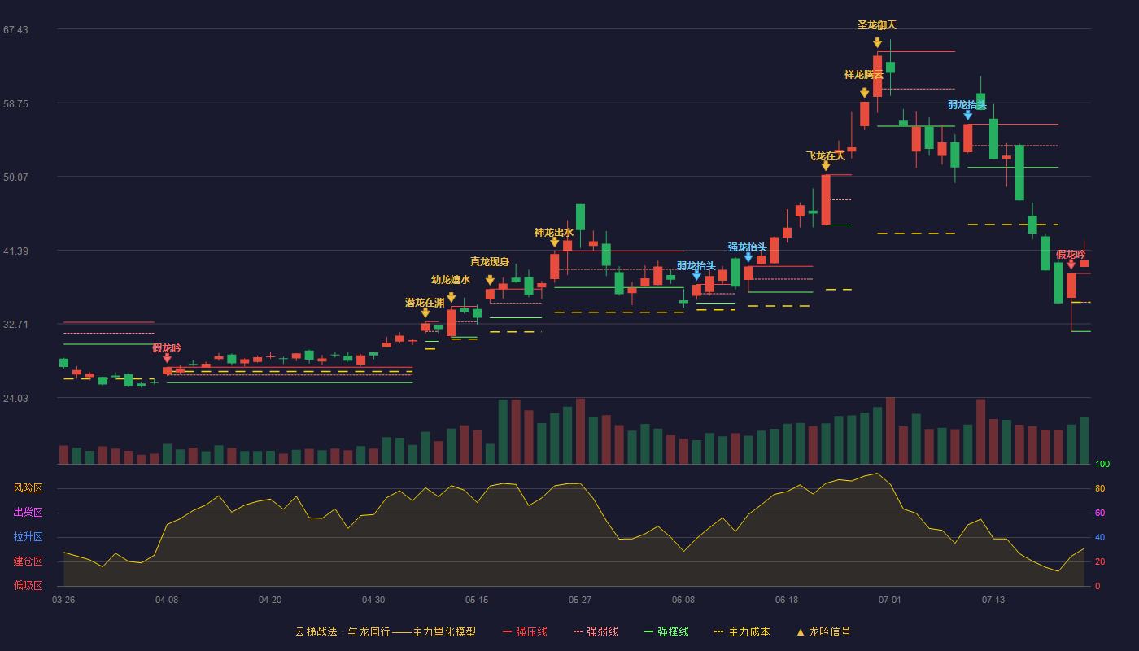Select the 强龙抬头 blue arrow marker
The width and height of the screenshot is (1139, 651).
click(x=748, y=257)
